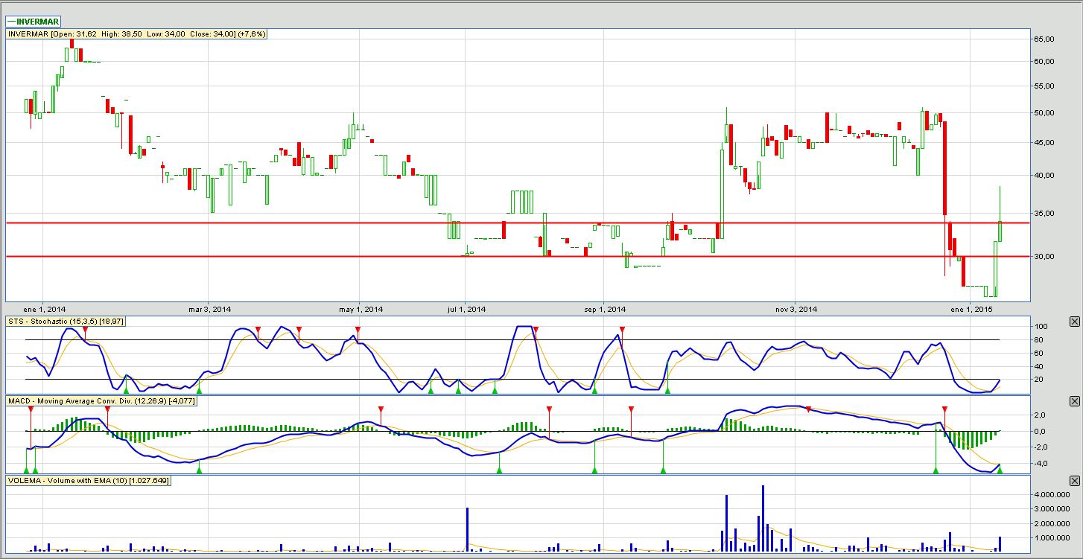
Task: Close the MACD indicator panel
Action: click(1074, 401)
